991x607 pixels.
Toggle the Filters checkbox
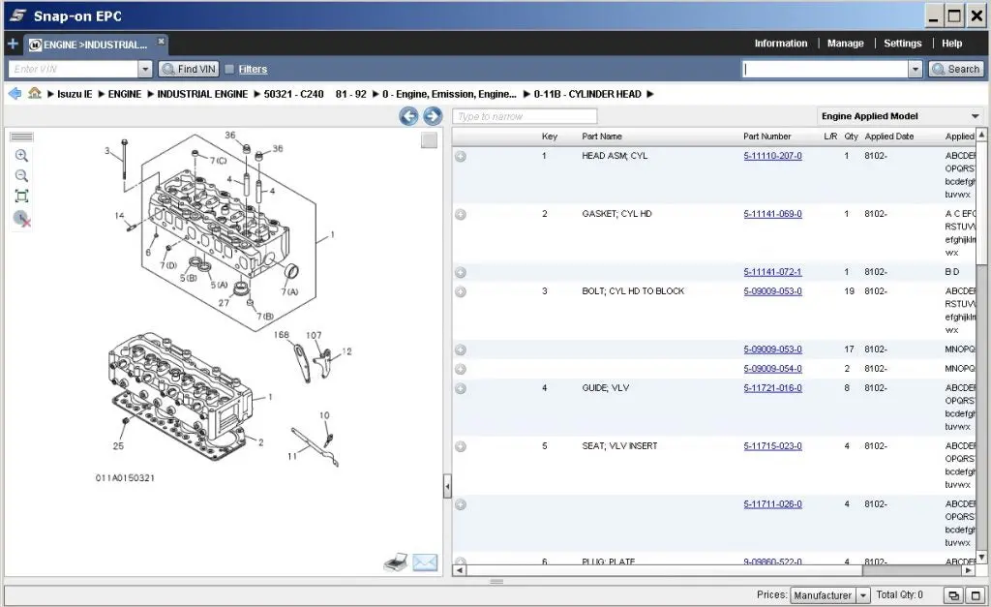(x=229, y=69)
